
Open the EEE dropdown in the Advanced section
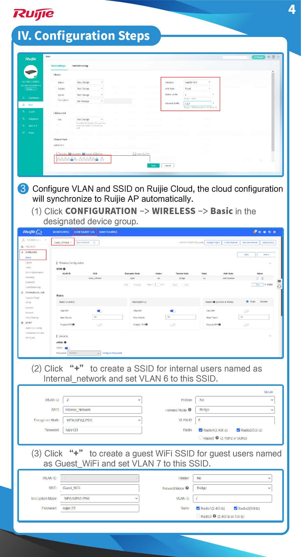pos(90,119)
